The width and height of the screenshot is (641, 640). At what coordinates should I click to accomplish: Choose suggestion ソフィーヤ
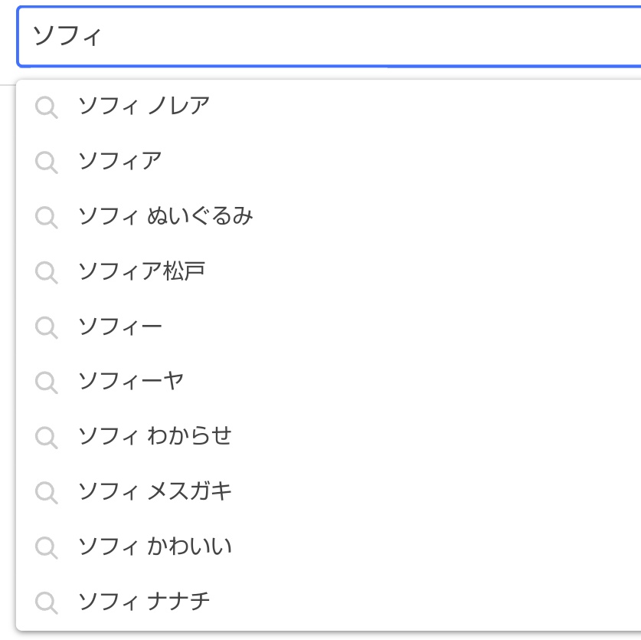click(x=329, y=382)
